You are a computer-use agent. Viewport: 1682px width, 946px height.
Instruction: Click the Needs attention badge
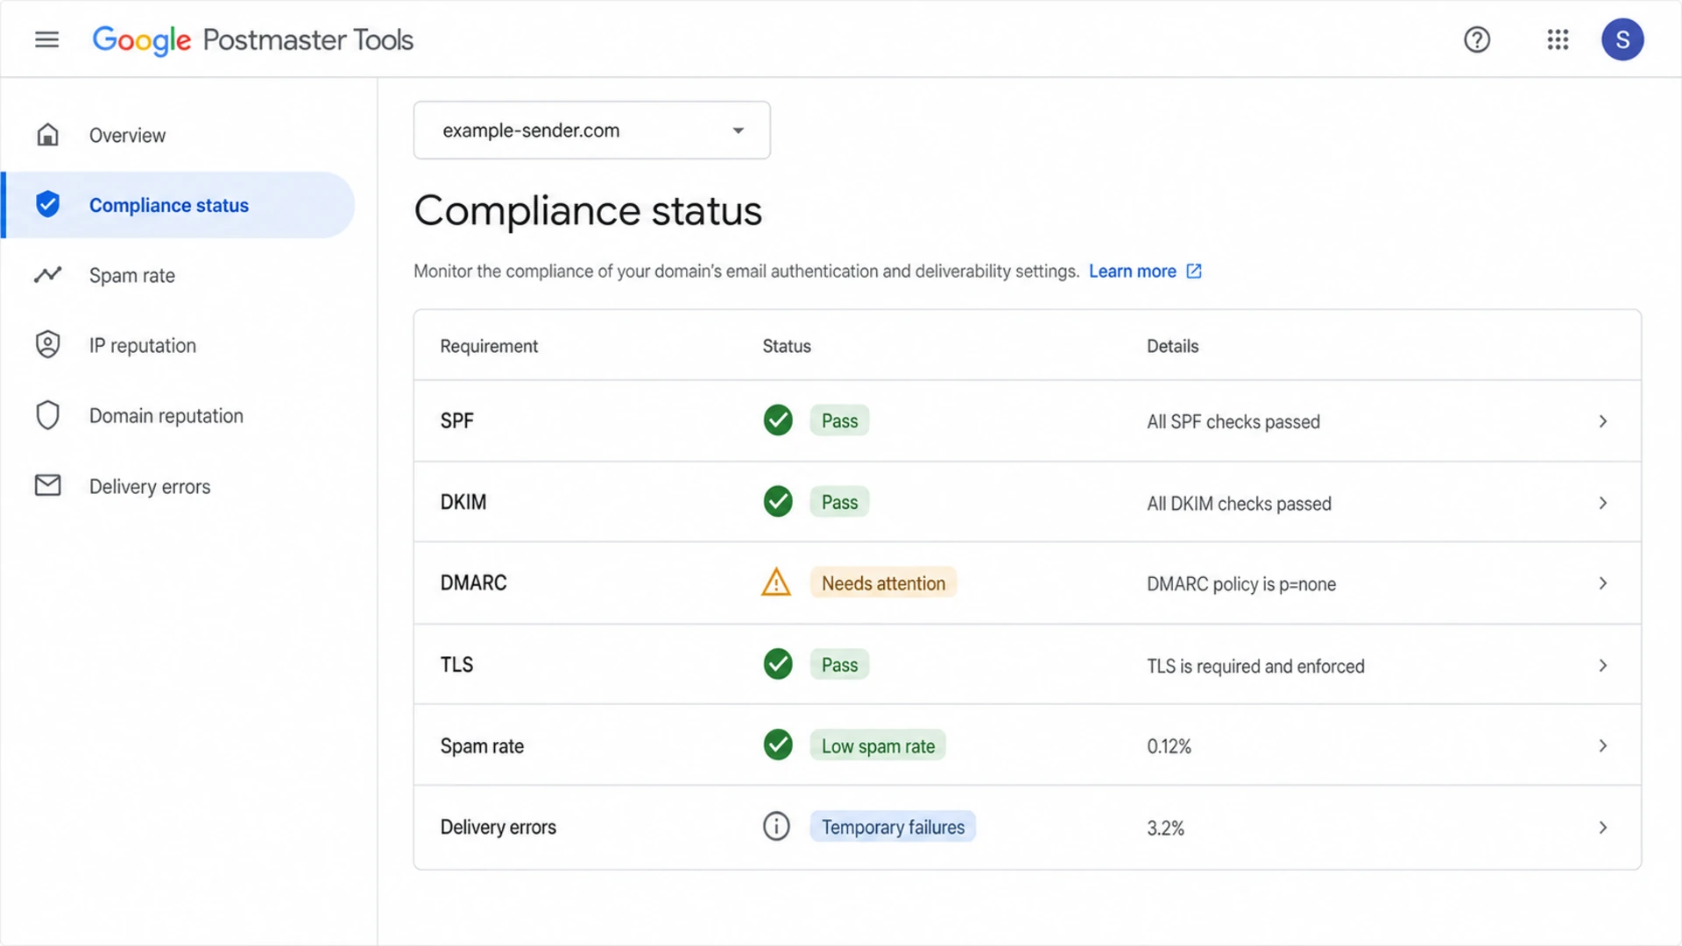tap(883, 583)
